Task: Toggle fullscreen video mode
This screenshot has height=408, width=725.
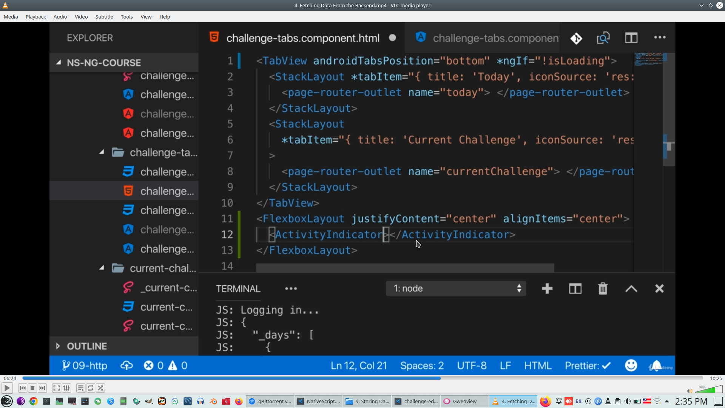Action: pyautogui.click(x=57, y=388)
